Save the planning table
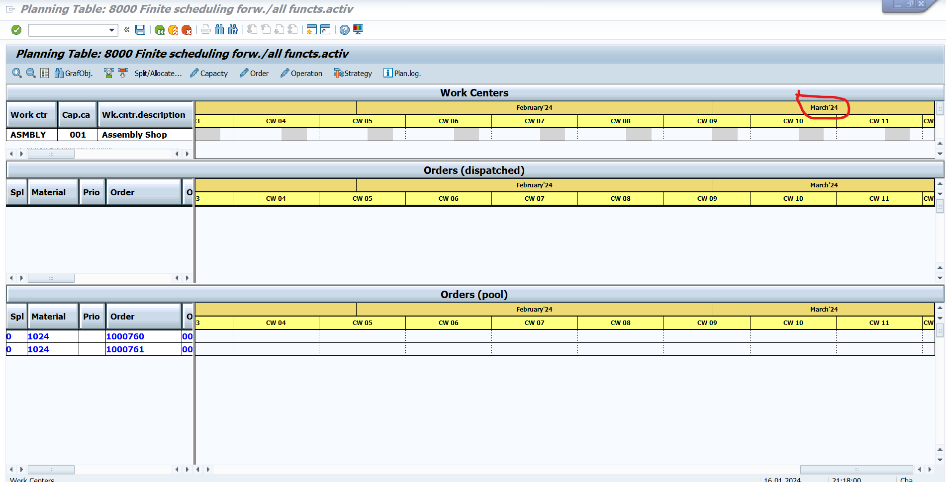Image resolution: width=946 pixels, height=482 pixels. [x=140, y=30]
